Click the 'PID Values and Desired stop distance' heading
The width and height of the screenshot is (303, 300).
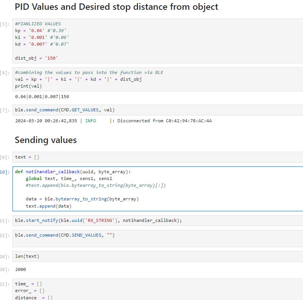(116, 7)
